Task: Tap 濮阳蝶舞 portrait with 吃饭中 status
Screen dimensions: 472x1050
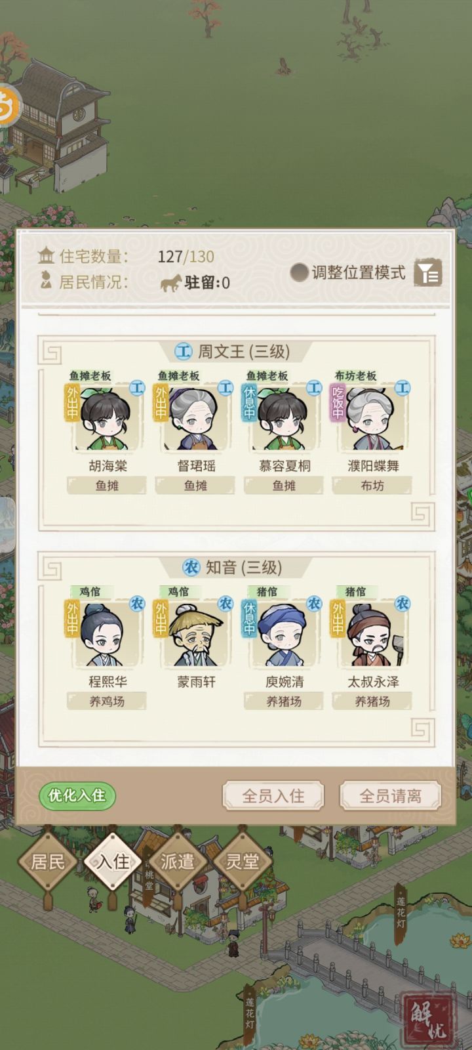Action: [x=373, y=416]
